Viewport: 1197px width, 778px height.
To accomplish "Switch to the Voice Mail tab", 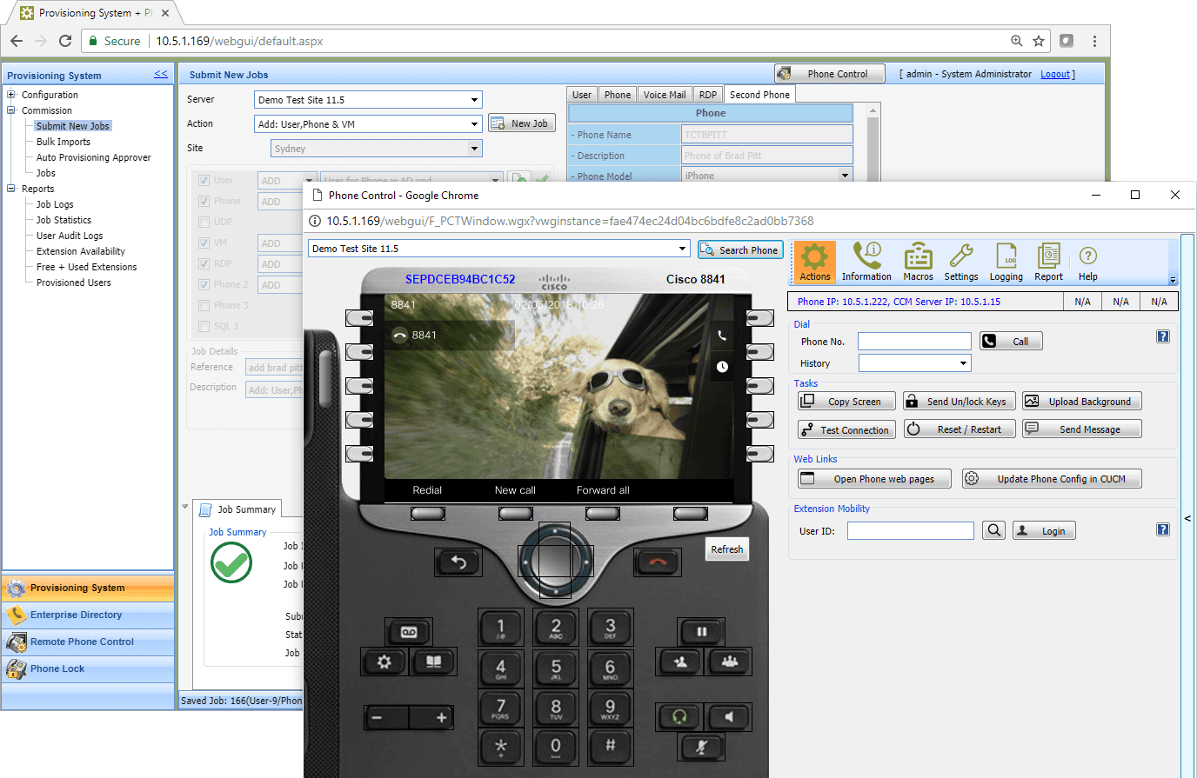I will click(x=665, y=95).
